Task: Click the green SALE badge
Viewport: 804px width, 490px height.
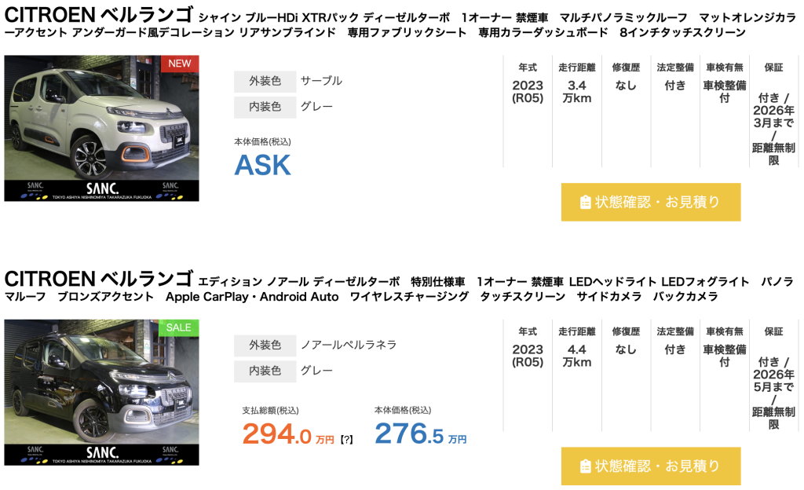Action: pyautogui.click(x=180, y=327)
